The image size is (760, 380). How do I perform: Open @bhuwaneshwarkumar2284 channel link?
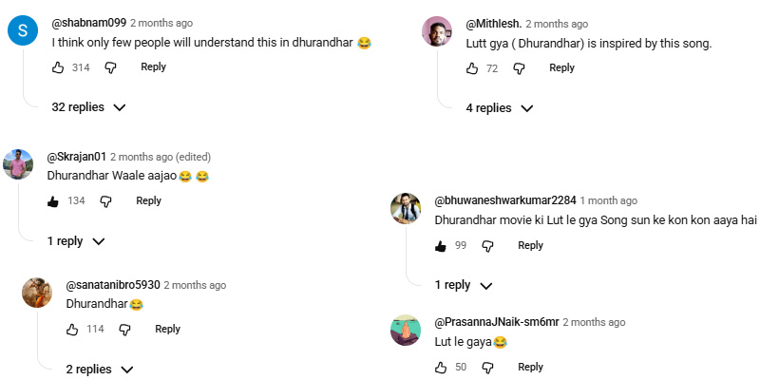[504, 201]
